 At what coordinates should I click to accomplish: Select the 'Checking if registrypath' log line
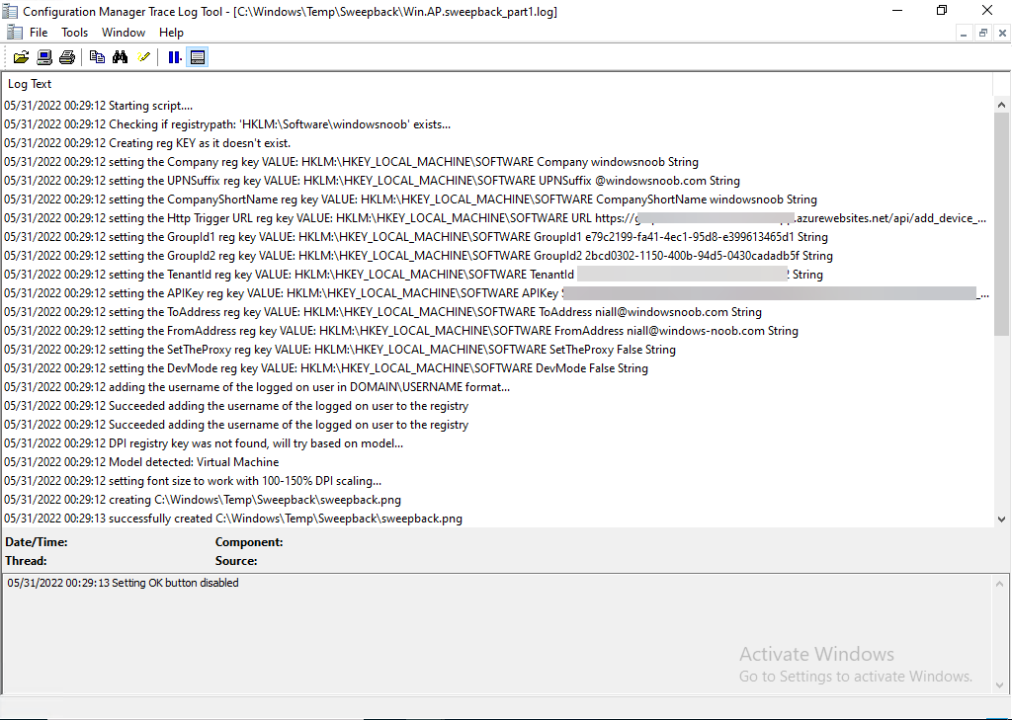497,124
